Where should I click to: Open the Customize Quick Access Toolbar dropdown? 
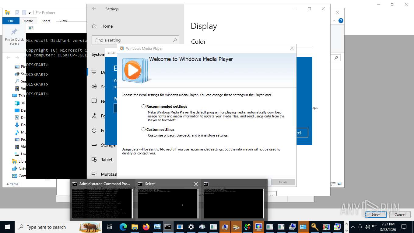pyautogui.click(x=30, y=13)
